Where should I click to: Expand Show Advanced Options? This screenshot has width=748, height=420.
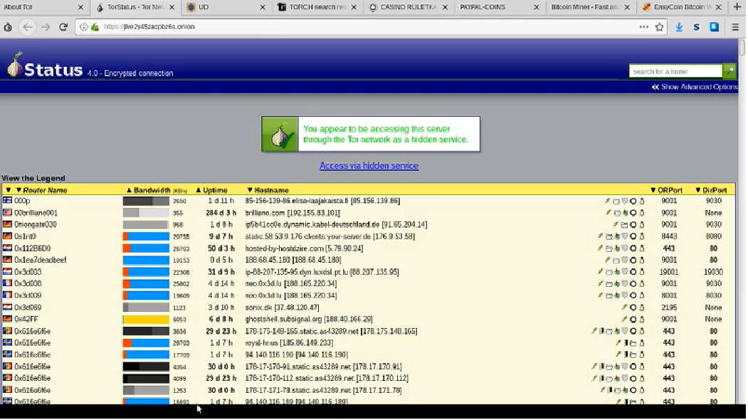point(695,87)
